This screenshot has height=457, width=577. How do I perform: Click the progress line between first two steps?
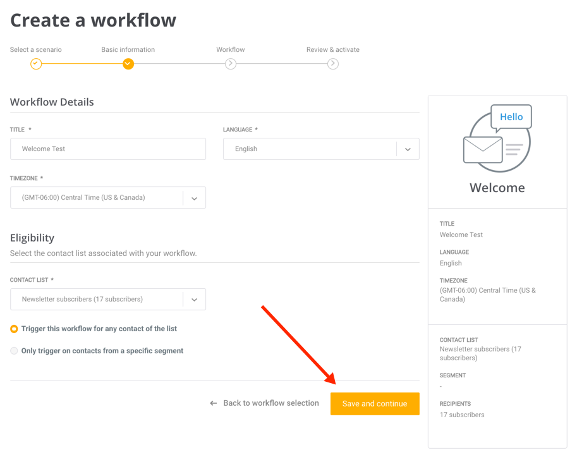[x=82, y=64]
